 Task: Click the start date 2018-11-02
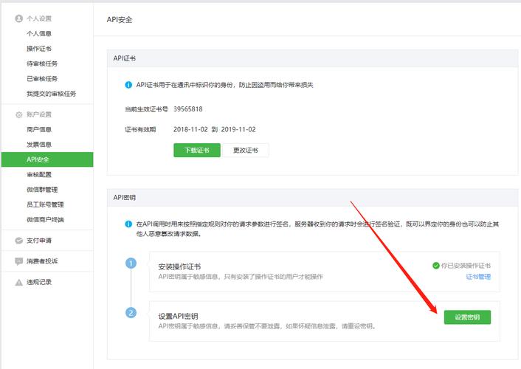point(190,129)
